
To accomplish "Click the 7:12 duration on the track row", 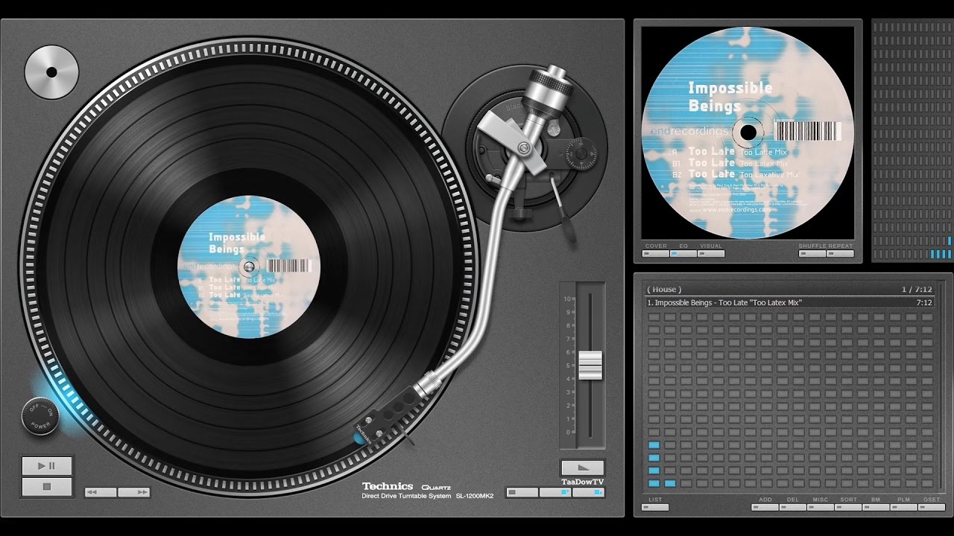I will tap(924, 303).
